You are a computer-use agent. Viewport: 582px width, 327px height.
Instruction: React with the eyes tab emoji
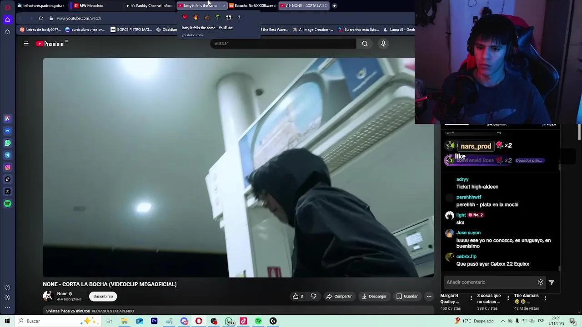click(x=228, y=17)
